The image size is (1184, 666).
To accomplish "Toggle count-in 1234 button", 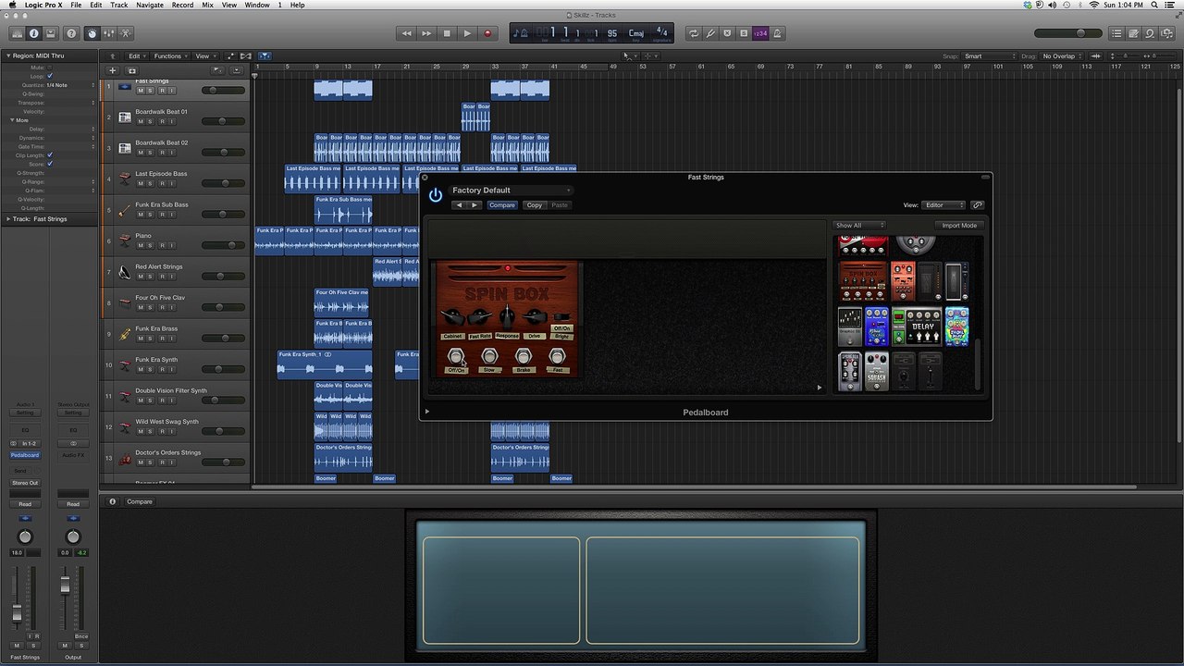I will [760, 33].
